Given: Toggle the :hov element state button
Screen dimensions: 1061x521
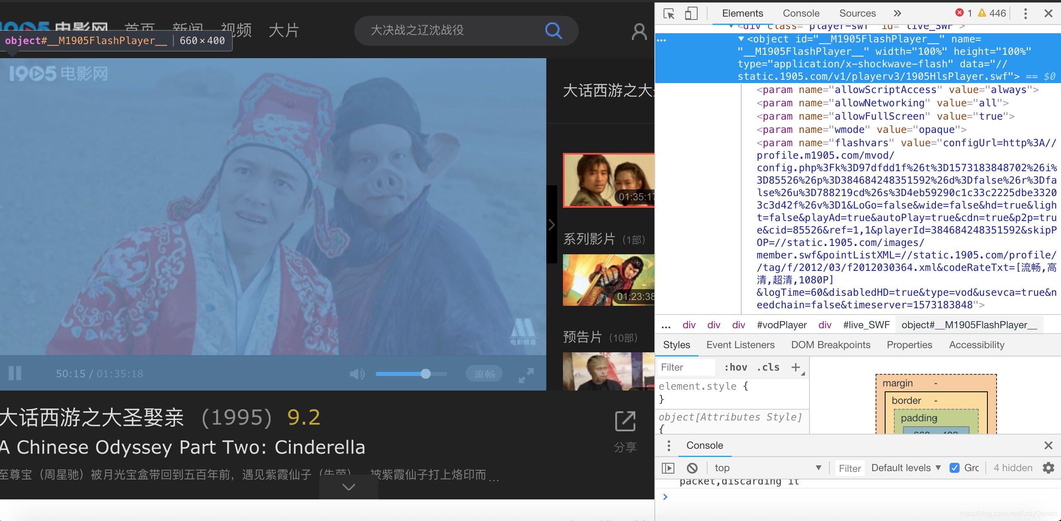Looking at the screenshot, I should [x=735, y=367].
